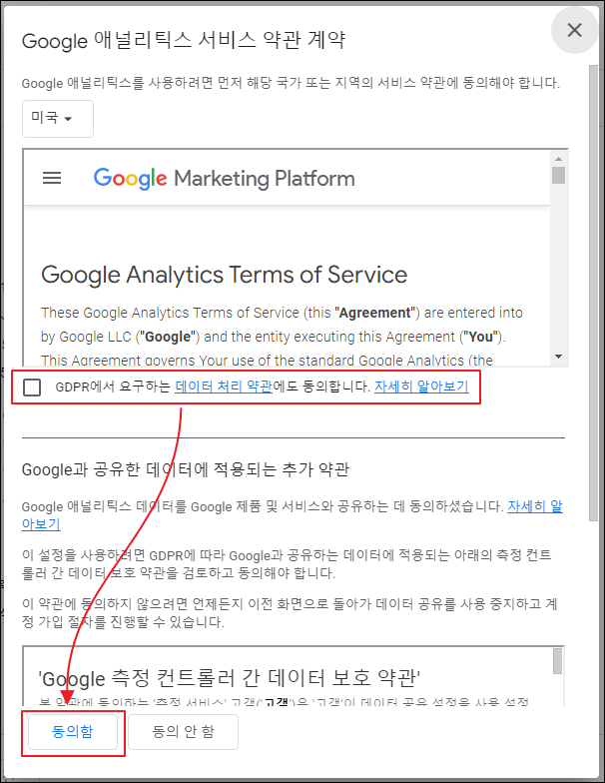Check the GDPR data processing terms checkbox
The width and height of the screenshot is (605, 783).
(32, 388)
